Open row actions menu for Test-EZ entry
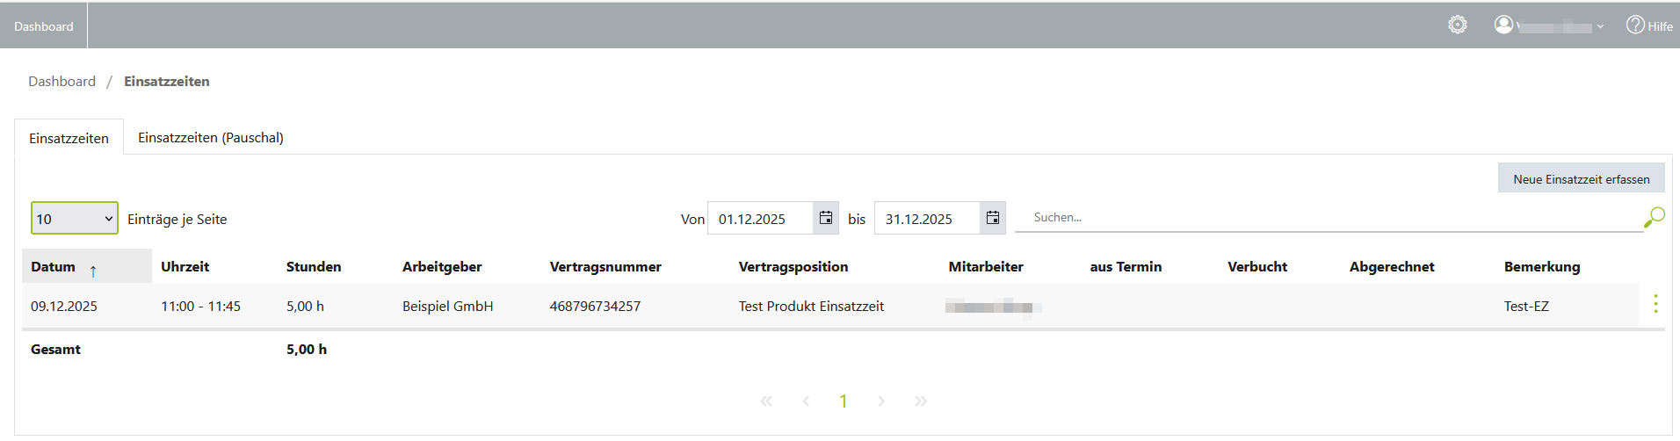The width and height of the screenshot is (1680, 441). click(x=1655, y=304)
